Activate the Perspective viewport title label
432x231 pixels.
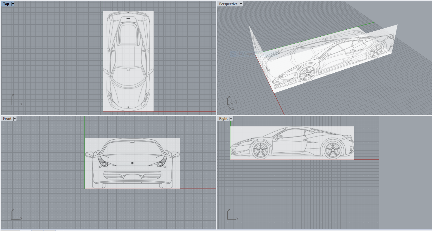click(x=228, y=4)
